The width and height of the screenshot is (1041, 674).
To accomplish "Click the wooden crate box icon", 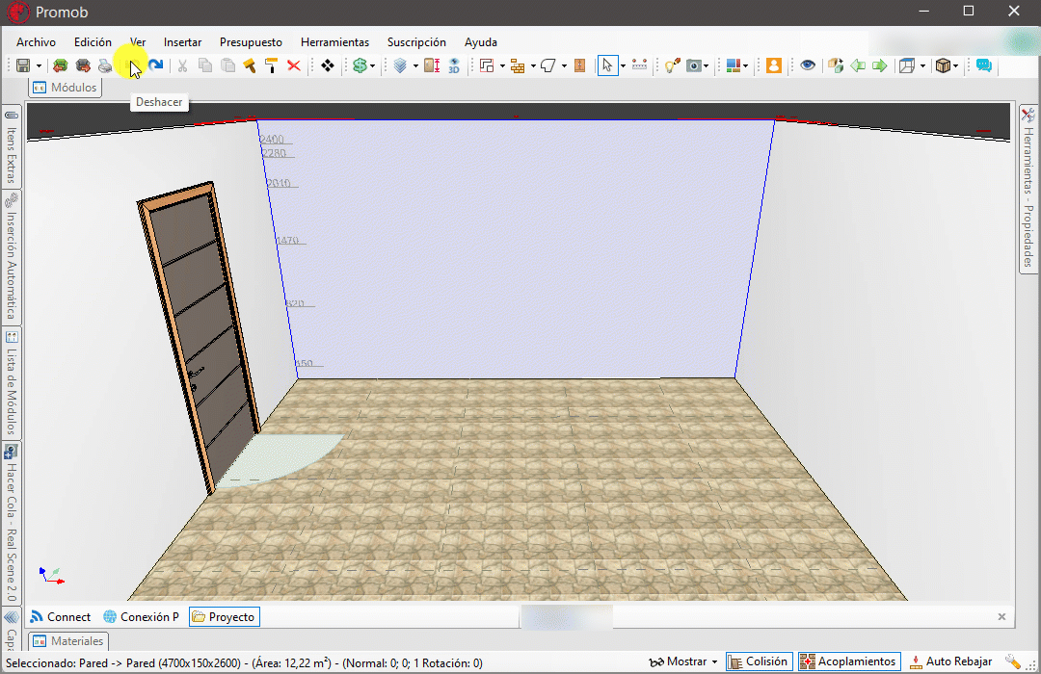I will click(943, 65).
